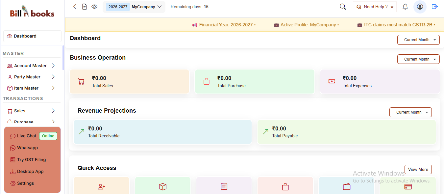
Task: Click the Total Expenses card
Action: 380,82
